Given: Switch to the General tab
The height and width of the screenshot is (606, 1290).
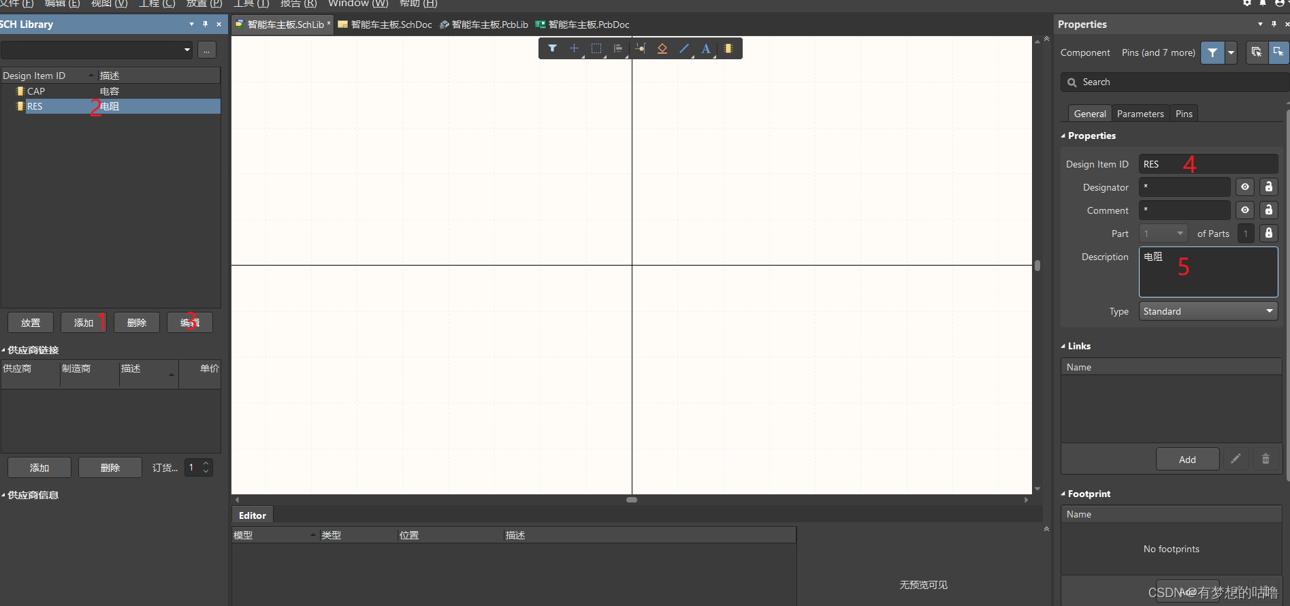Looking at the screenshot, I should [1090, 114].
